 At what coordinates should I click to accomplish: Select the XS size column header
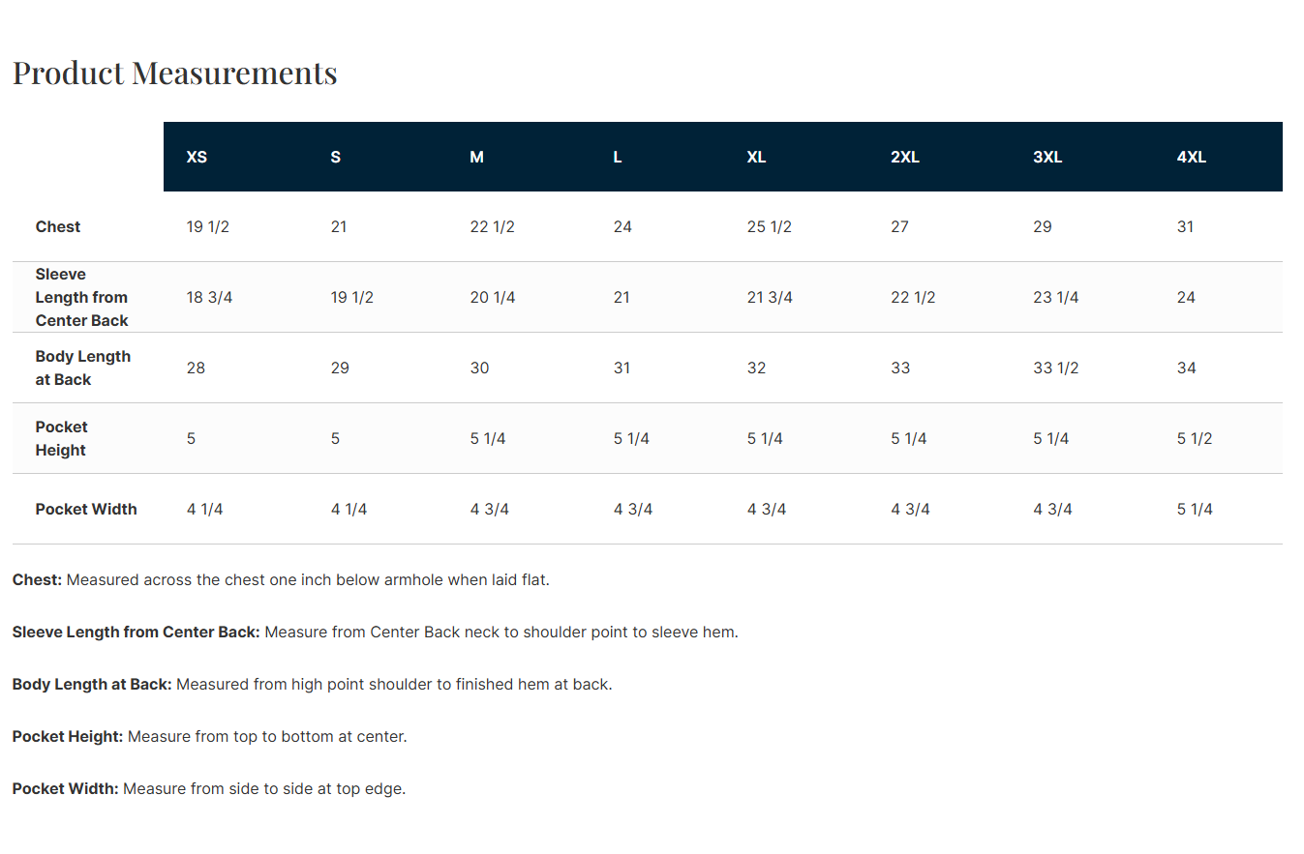tap(197, 157)
